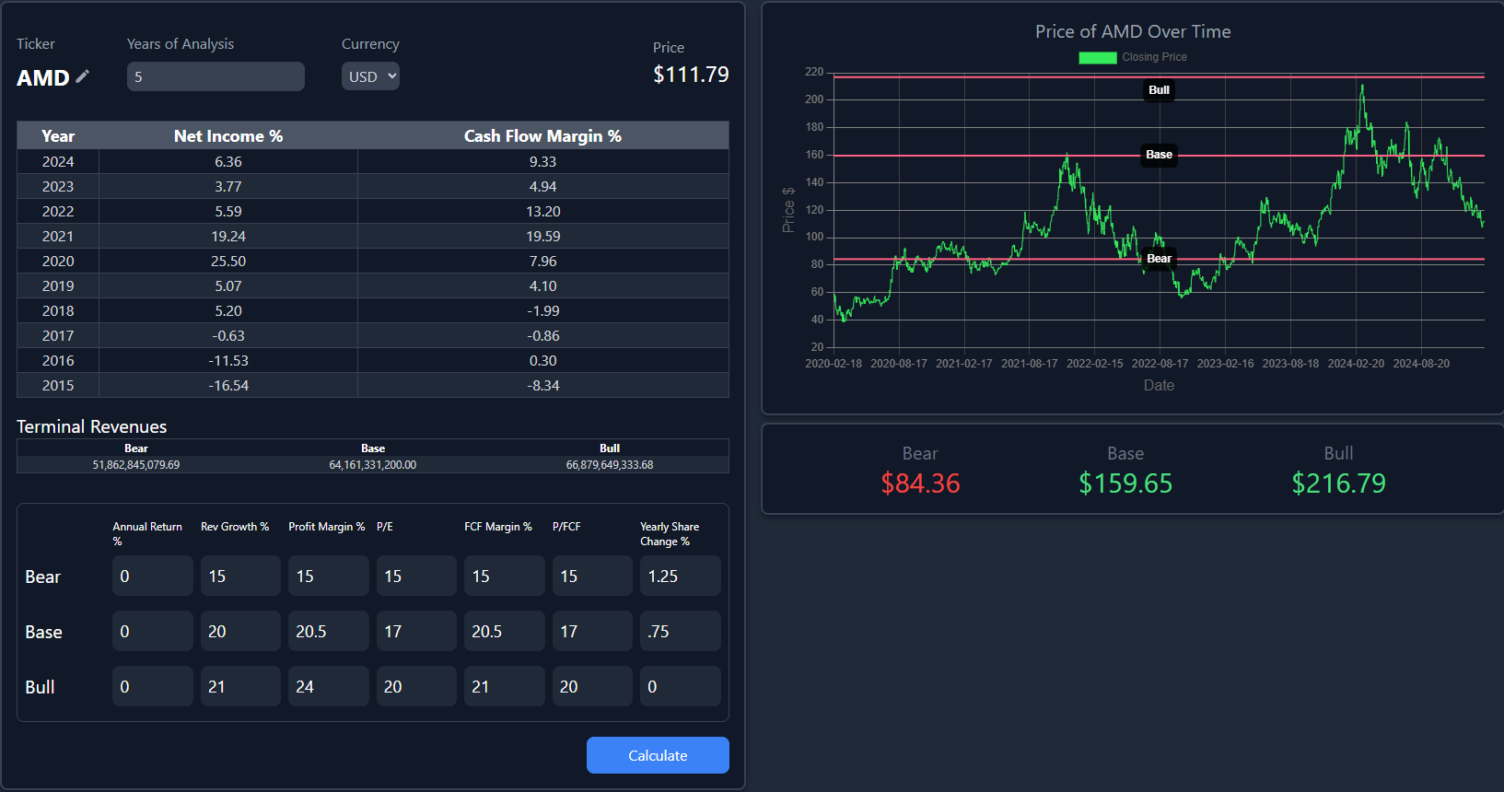This screenshot has height=792, width=1504.
Task: Click the Base Annual Return % field
Action: click(x=152, y=631)
